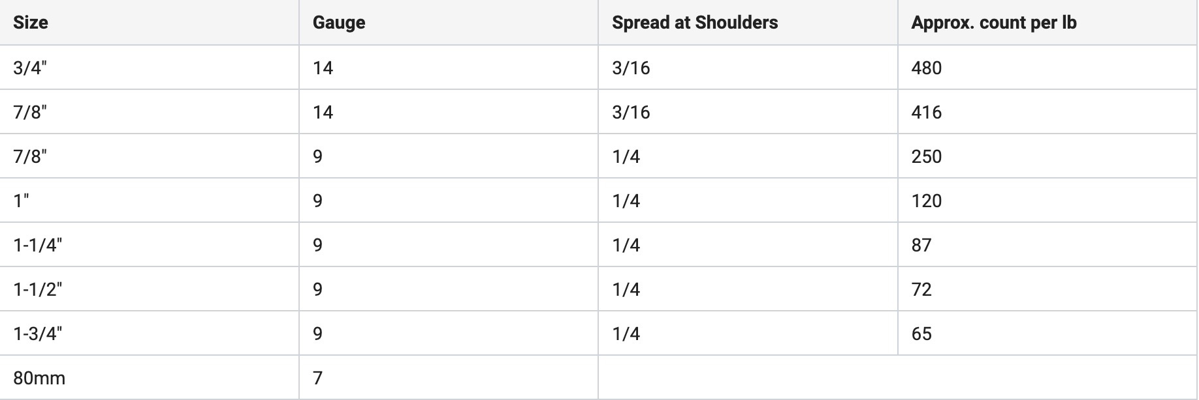The width and height of the screenshot is (1199, 400).
Task: Select the 80mm size cell
Action: pyautogui.click(x=39, y=378)
